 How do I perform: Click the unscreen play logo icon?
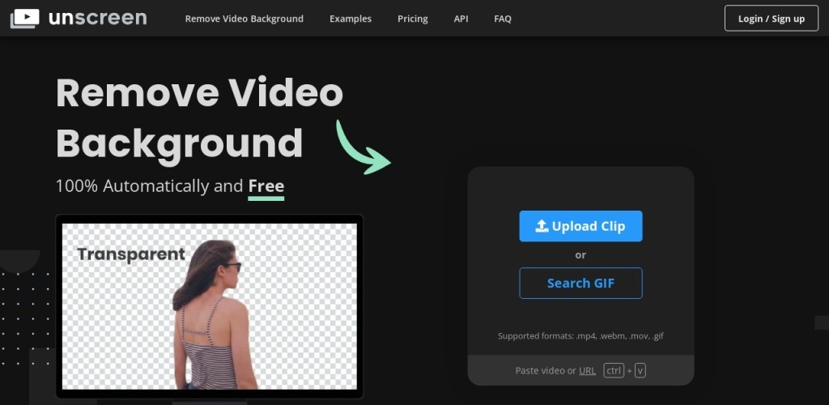coord(25,18)
